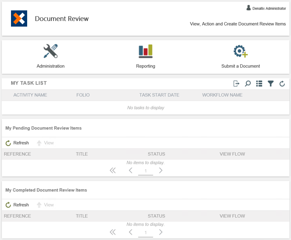The height and width of the screenshot is (240, 291).
Task: Click the task list export icon
Action: tap(236, 84)
